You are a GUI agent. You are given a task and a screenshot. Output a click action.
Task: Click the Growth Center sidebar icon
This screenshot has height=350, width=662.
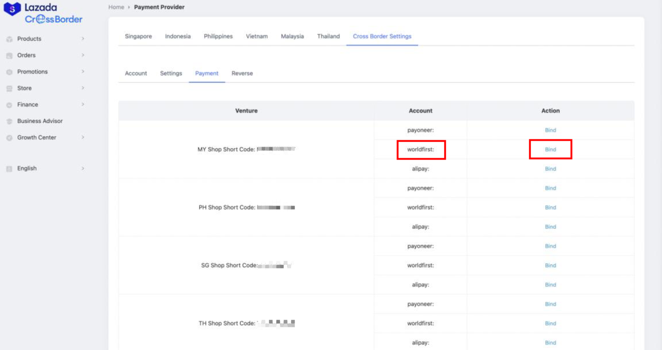click(9, 138)
